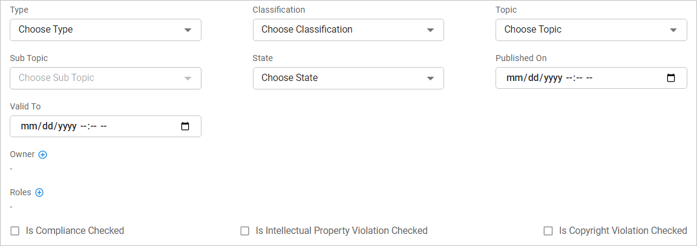The image size is (697, 246).
Task: Expand the Choose Classification dropdown
Action: [339, 30]
